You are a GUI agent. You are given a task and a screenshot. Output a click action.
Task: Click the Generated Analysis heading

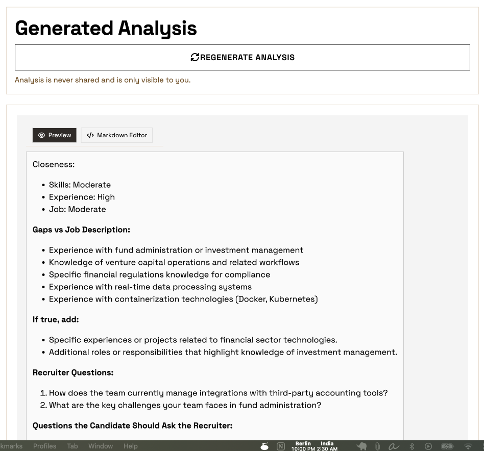106,28
